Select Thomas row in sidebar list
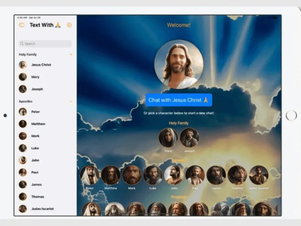 (45, 197)
